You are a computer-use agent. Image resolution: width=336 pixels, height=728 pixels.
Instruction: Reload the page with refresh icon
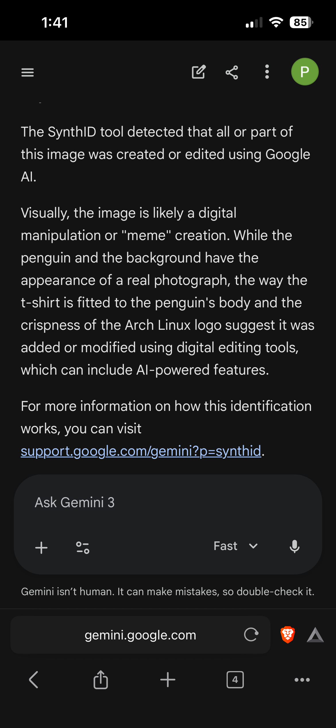point(251,635)
